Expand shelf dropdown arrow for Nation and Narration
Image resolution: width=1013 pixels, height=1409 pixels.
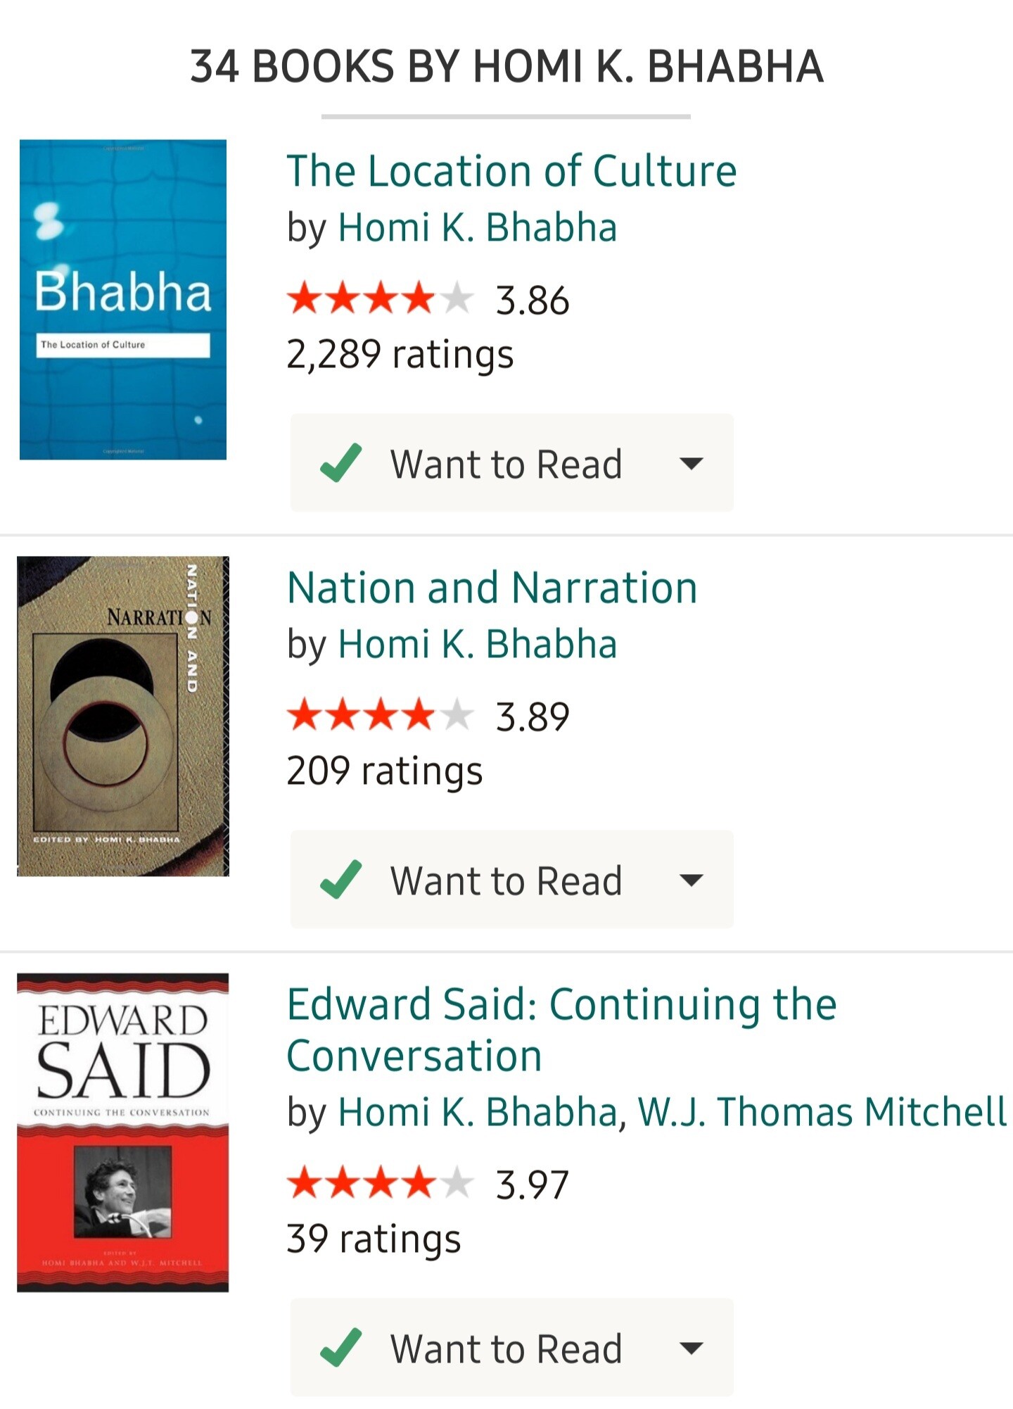(691, 880)
